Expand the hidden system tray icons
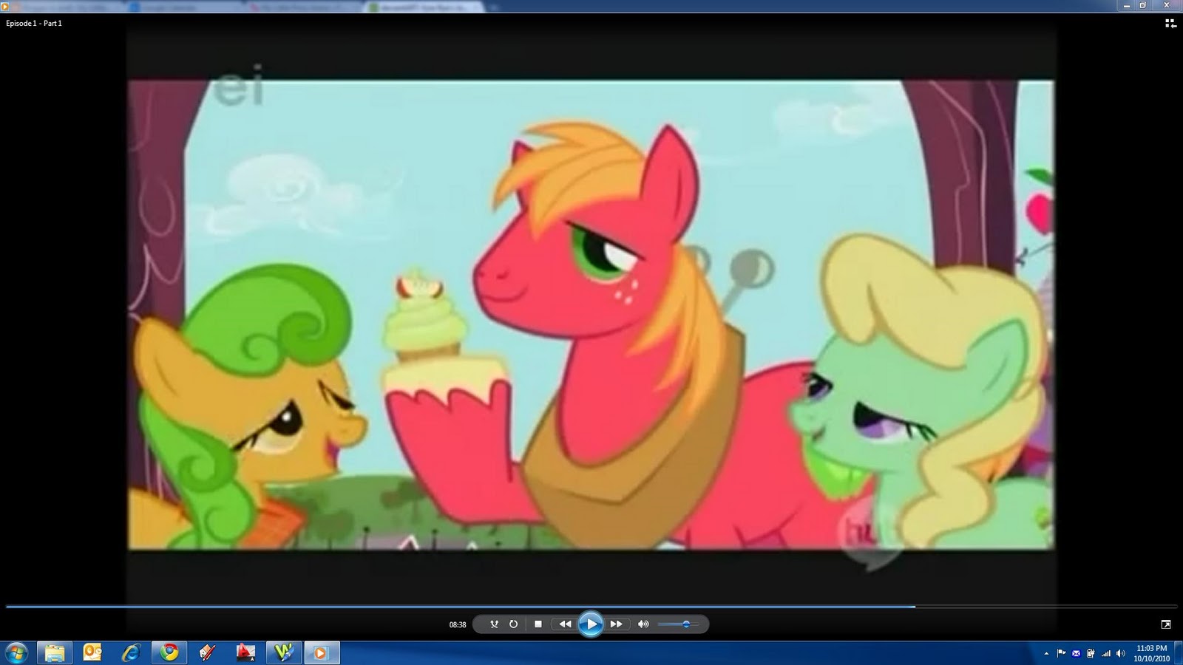 1045,653
